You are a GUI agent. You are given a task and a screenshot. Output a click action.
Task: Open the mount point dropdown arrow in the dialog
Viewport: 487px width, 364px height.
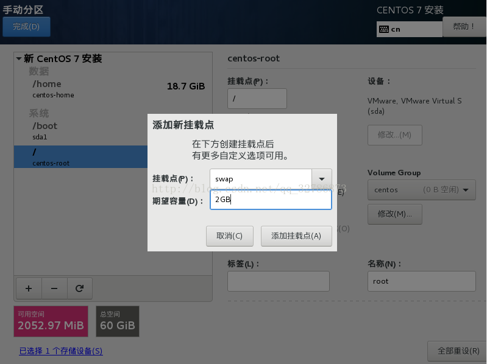(x=322, y=179)
